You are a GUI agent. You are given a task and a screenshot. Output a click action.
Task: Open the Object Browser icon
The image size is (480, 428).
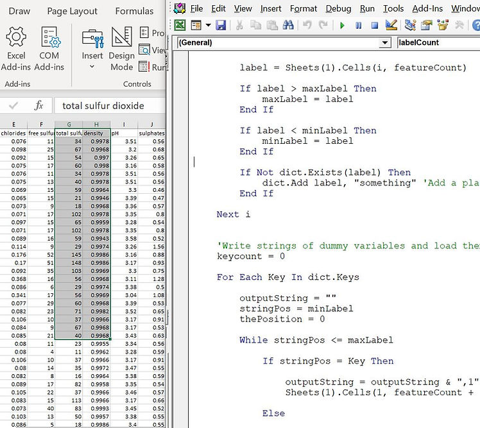(x=443, y=25)
